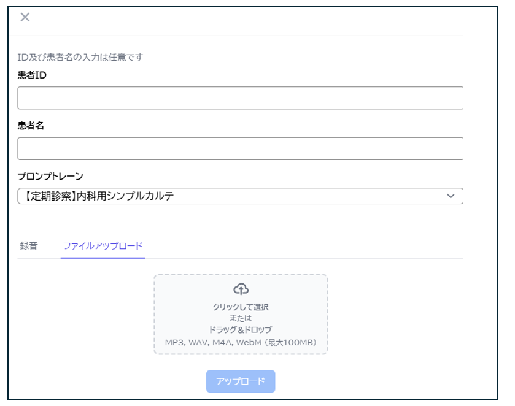Focus the 患者名 input field

click(x=239, y=148)
